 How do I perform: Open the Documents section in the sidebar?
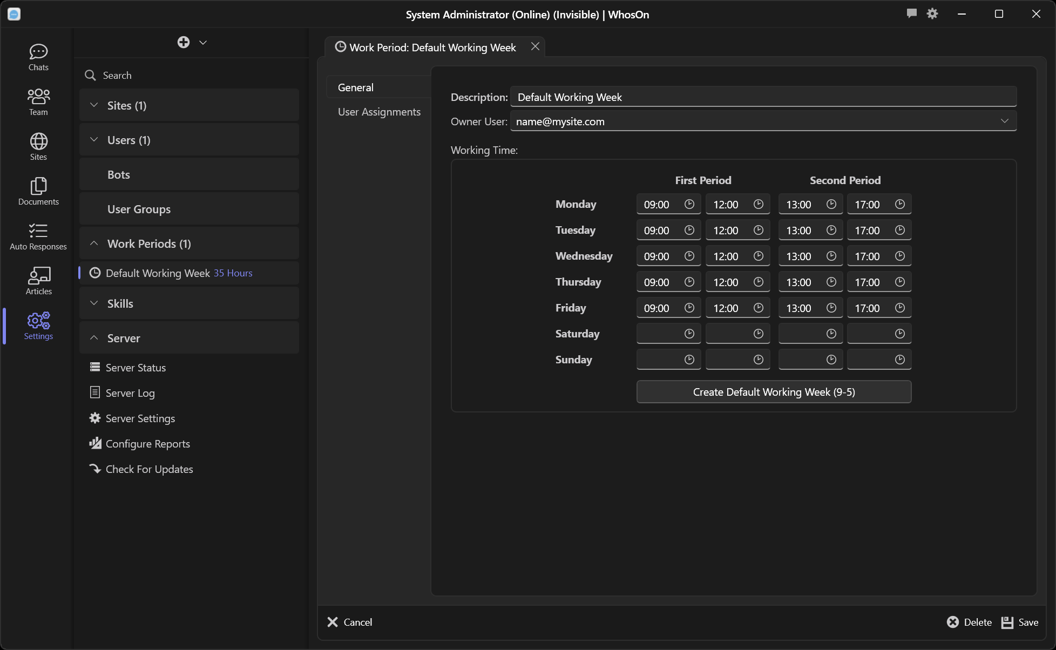click(38, 192)
